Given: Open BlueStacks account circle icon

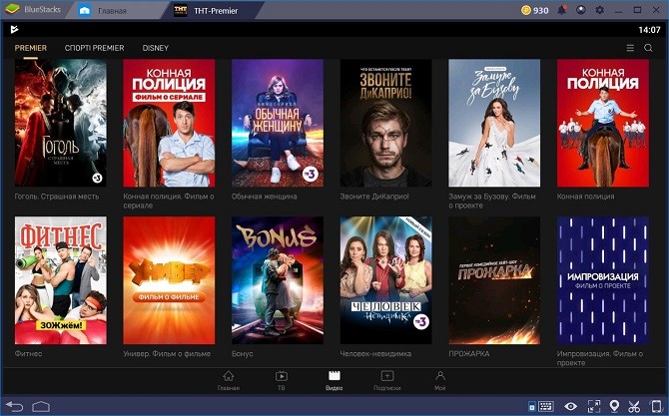Looking at the screenshot, I should [x=581, y=10].
